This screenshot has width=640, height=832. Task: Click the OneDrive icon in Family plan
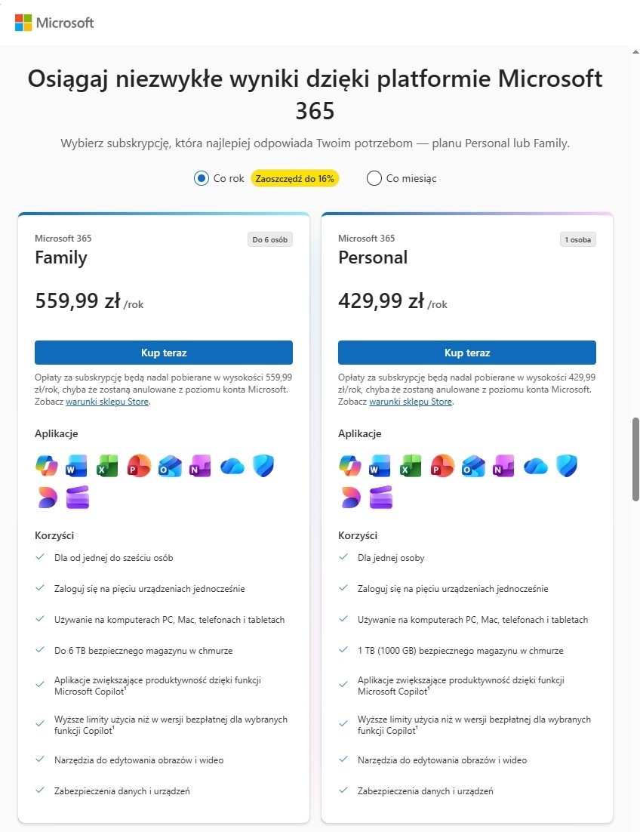point(232,467)
